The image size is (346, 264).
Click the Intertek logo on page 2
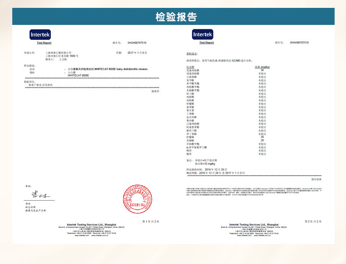(203, 35)
